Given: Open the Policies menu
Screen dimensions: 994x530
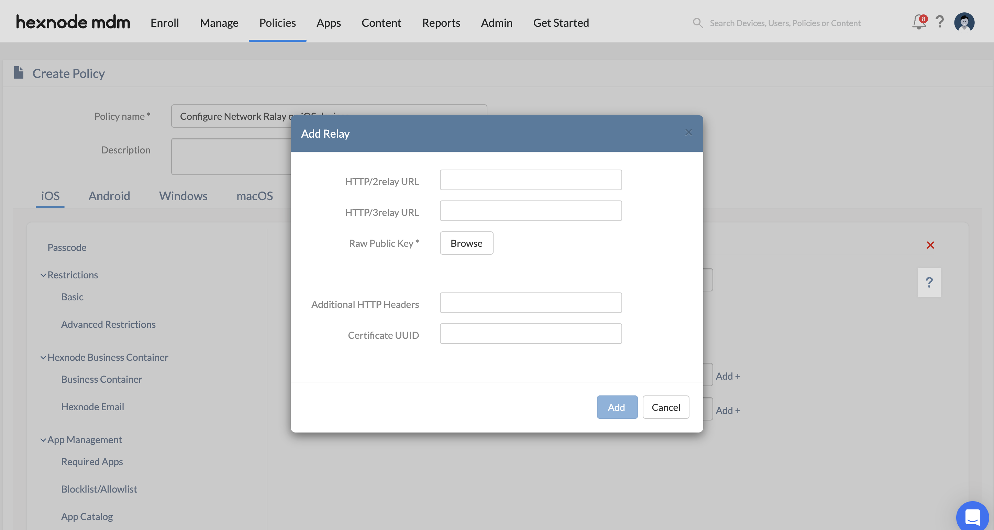Looking at the screenshot, I should (277, 22).
